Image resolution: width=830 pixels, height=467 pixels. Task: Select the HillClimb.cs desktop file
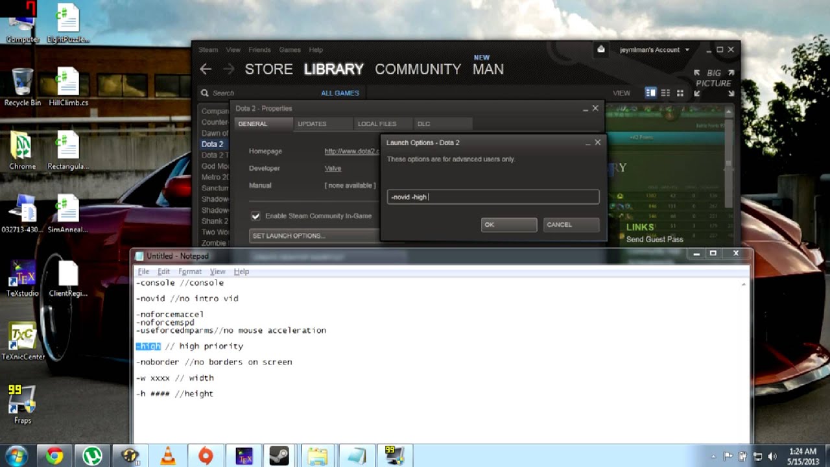68,87
